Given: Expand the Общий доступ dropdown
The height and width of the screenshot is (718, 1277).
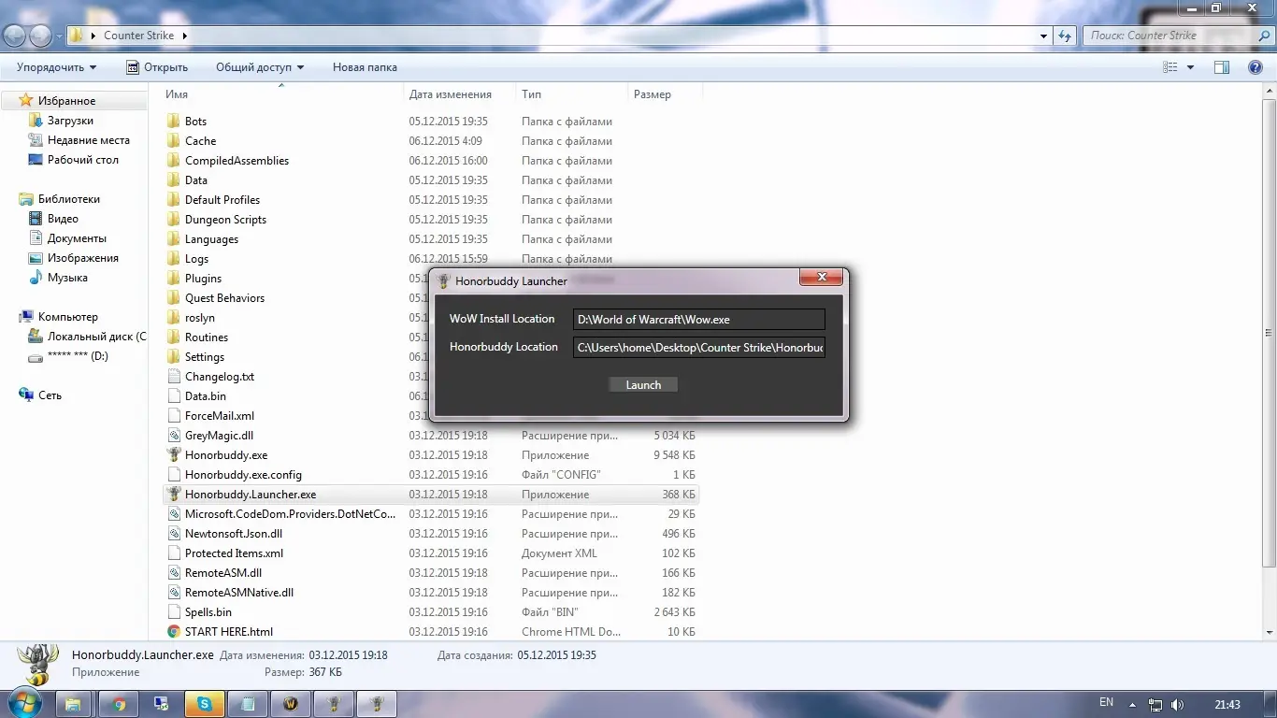Looking at the screenshot, I should 260,67.
